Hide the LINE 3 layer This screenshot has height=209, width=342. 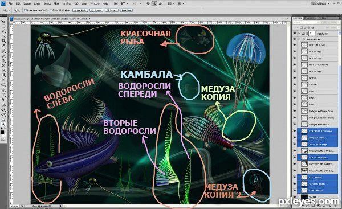295,91
